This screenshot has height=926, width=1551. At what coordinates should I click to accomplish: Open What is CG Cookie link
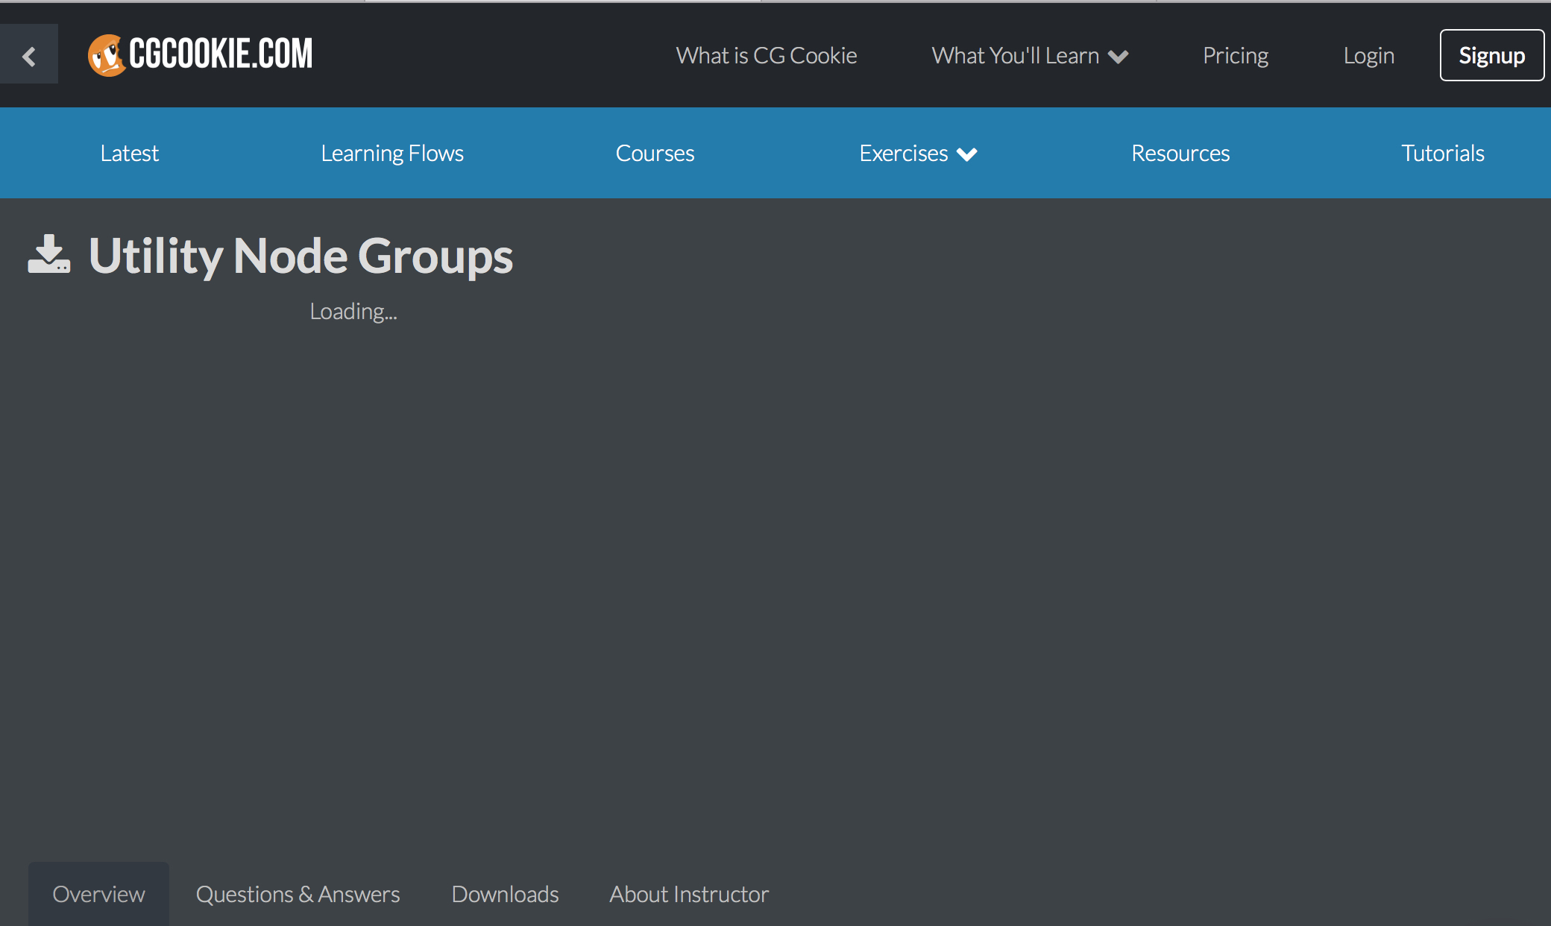766,56
